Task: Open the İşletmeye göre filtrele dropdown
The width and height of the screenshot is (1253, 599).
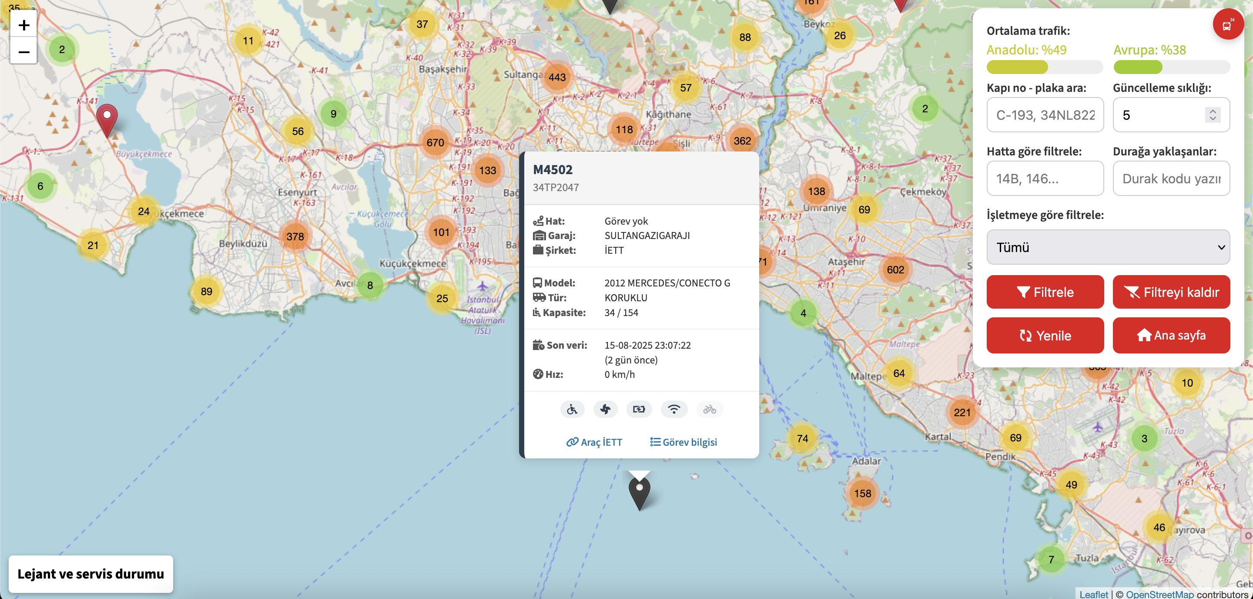Action: pyautogui.click(x=1108, y=247)
